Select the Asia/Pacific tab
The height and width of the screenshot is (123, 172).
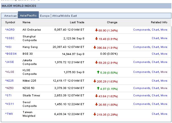28,16
